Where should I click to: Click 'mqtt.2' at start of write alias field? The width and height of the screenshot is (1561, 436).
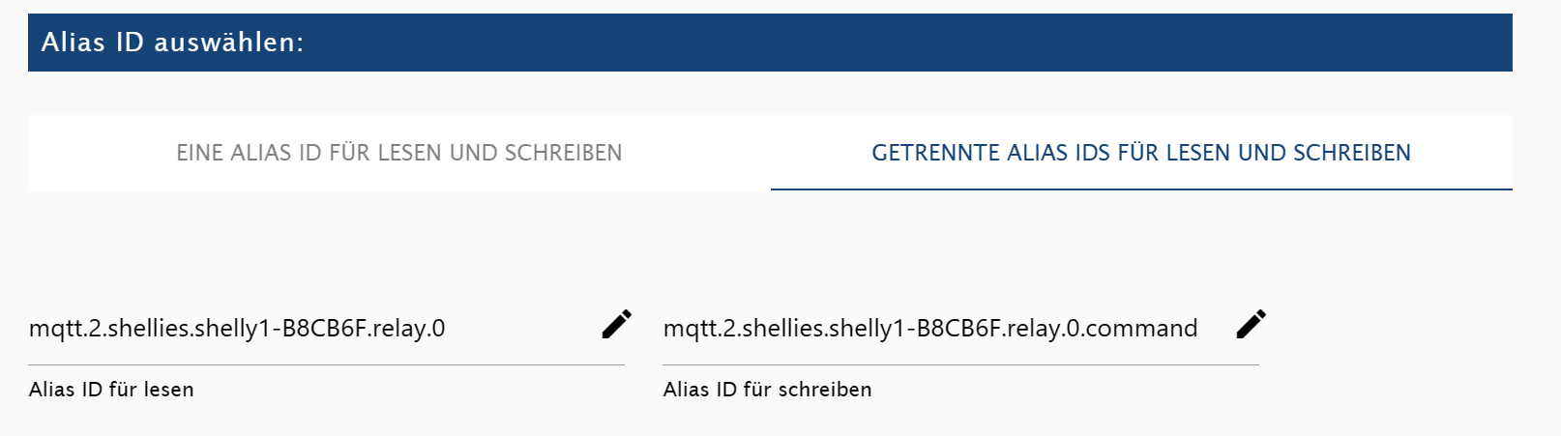[699, 329]
